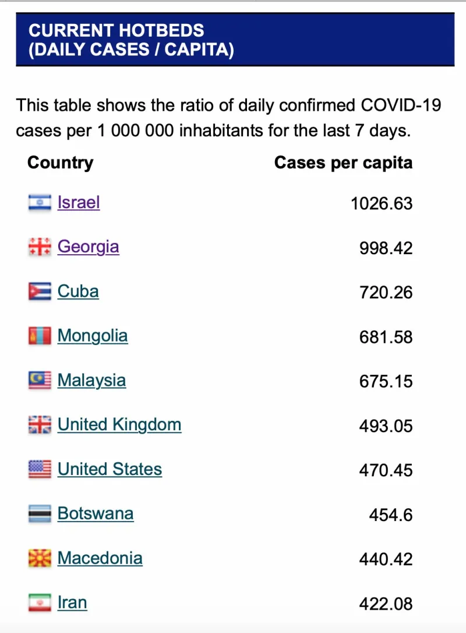Click the Cases per capita column header
The height and width of the screenshot is (633, 466).
[x=343, y=163]
